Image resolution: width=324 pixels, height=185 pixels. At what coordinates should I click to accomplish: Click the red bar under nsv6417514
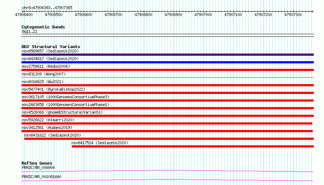pyautogui.click(x=193, y=146)
